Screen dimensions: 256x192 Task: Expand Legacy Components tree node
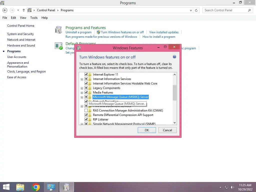point(82,88)
